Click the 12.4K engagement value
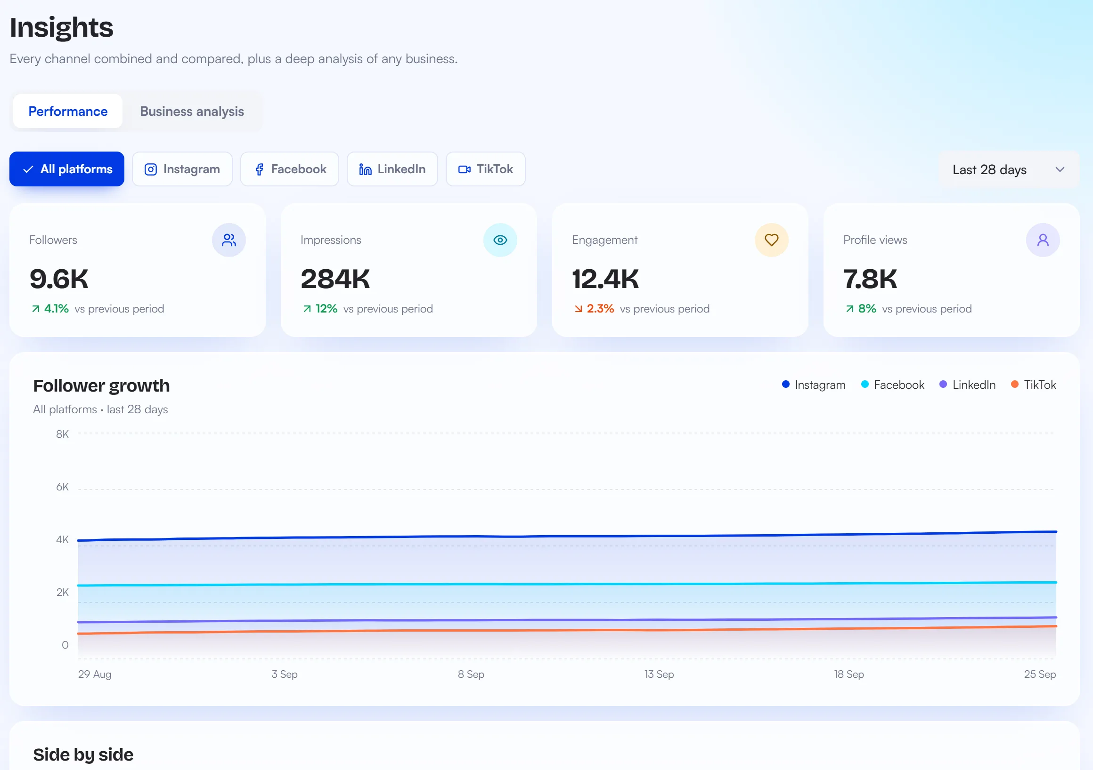1093x770 pixels. [605, 279]
